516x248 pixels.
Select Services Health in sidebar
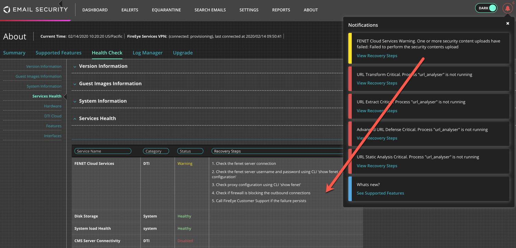(47, 96)
